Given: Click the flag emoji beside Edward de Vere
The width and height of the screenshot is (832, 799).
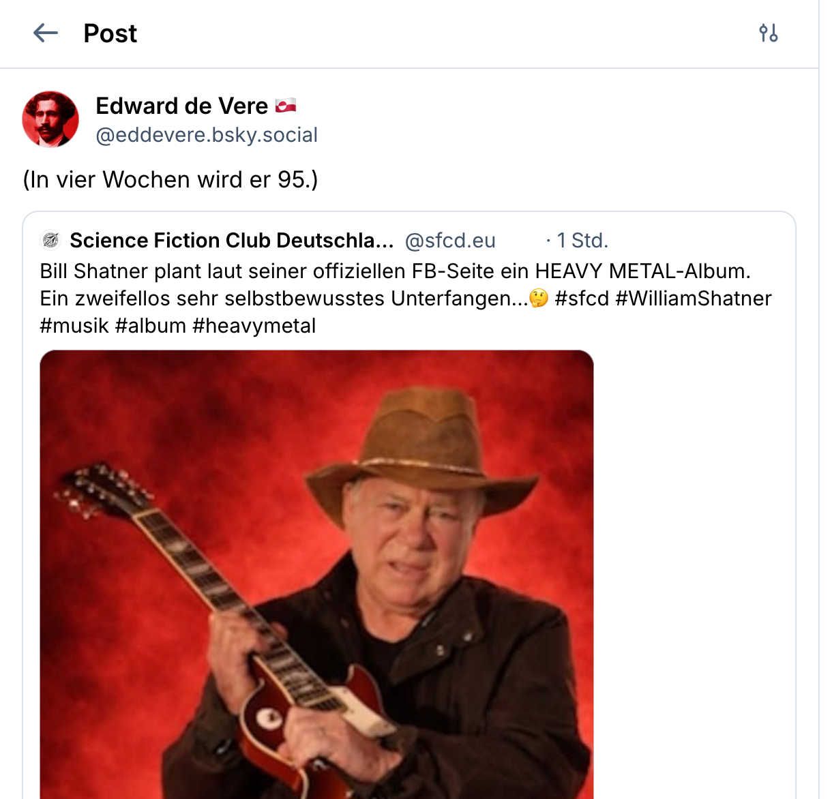Looking at the screenshot, I should click(x=286, y=106).
